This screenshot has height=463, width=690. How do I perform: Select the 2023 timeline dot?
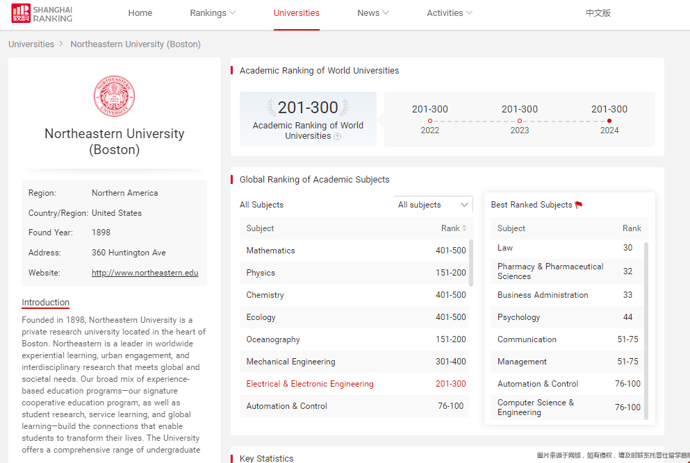point(520,121)
